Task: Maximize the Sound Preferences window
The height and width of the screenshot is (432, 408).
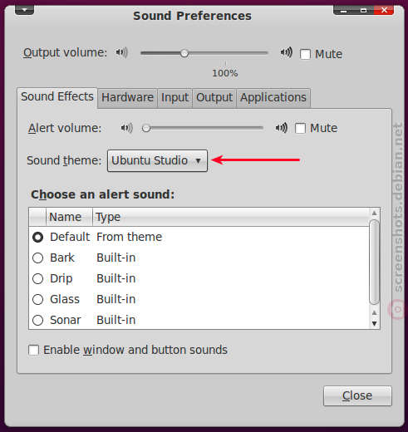Action: (x=363, y=11)
